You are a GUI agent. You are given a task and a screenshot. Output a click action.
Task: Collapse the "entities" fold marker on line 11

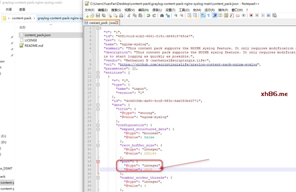pyautogui.click(x=98, y=73)
